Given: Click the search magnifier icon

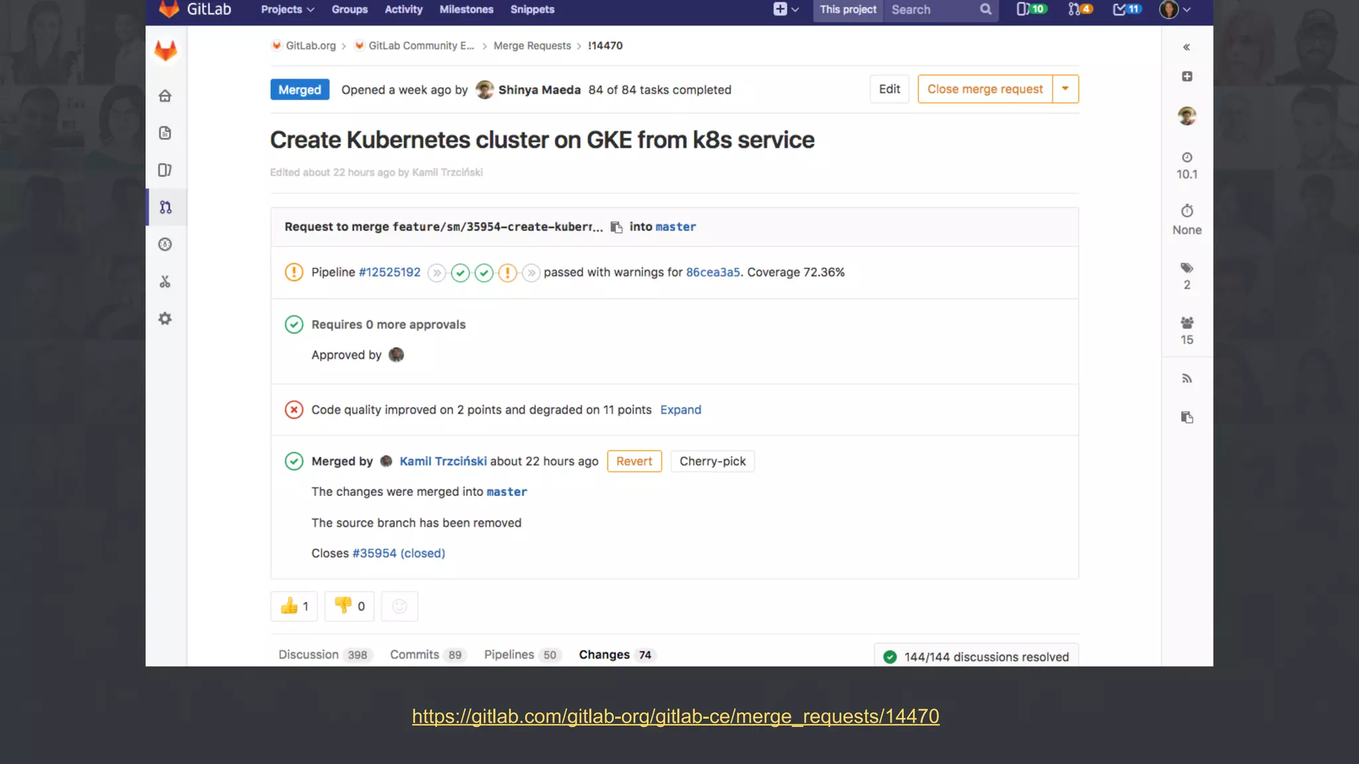Looking at the screenshot, I should pyautogui.click(x=985, y=9).
